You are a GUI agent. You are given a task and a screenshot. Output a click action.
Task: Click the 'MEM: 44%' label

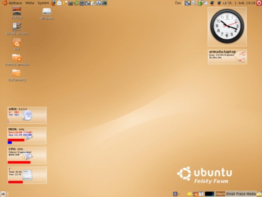pos(17,129)
